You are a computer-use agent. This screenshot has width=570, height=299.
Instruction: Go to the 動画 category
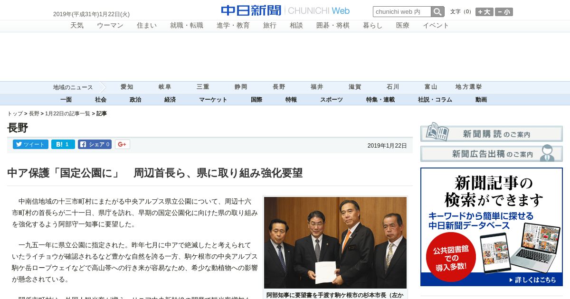pyautogui.click(x=481, y=100)
